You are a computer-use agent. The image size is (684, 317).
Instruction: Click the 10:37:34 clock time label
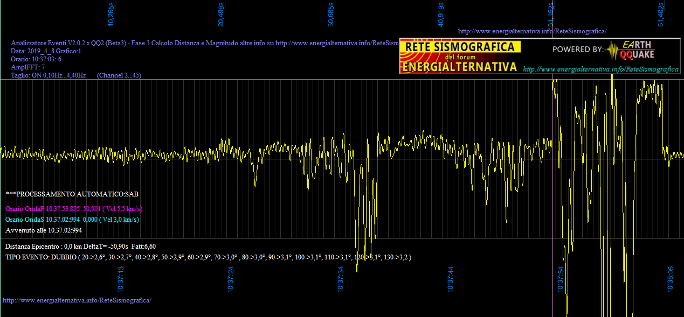pos(341,279)
